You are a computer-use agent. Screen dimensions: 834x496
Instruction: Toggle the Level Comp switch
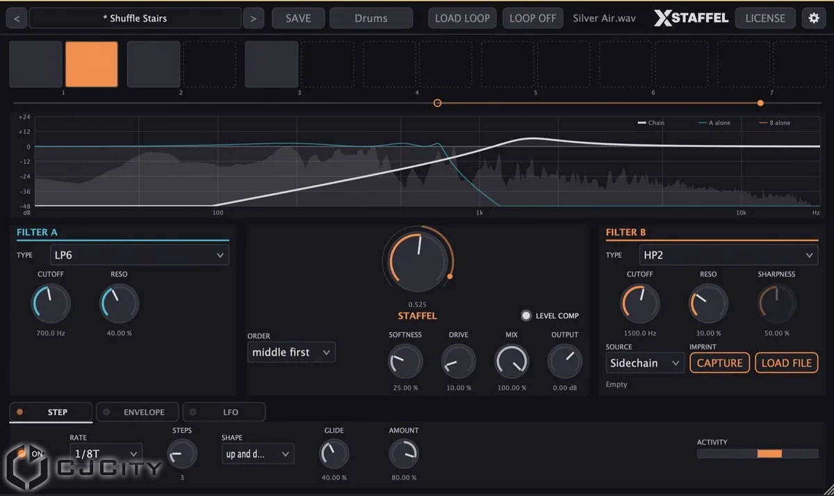click(526, 315)
